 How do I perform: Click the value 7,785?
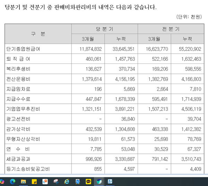click(96, 149)
